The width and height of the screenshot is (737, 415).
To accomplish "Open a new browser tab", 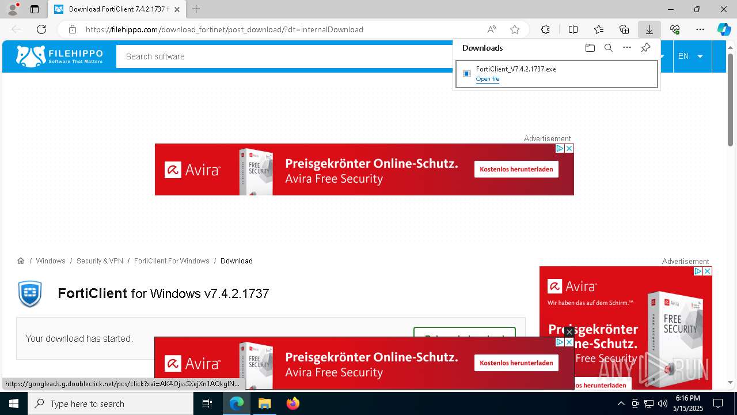I will (x=196, y=9).
